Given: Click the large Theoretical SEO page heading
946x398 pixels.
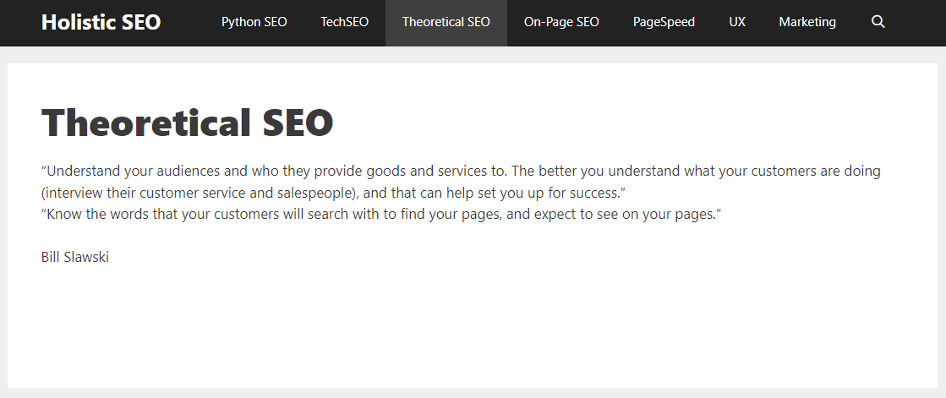Looking at the screenshot, I should [187, 123].
